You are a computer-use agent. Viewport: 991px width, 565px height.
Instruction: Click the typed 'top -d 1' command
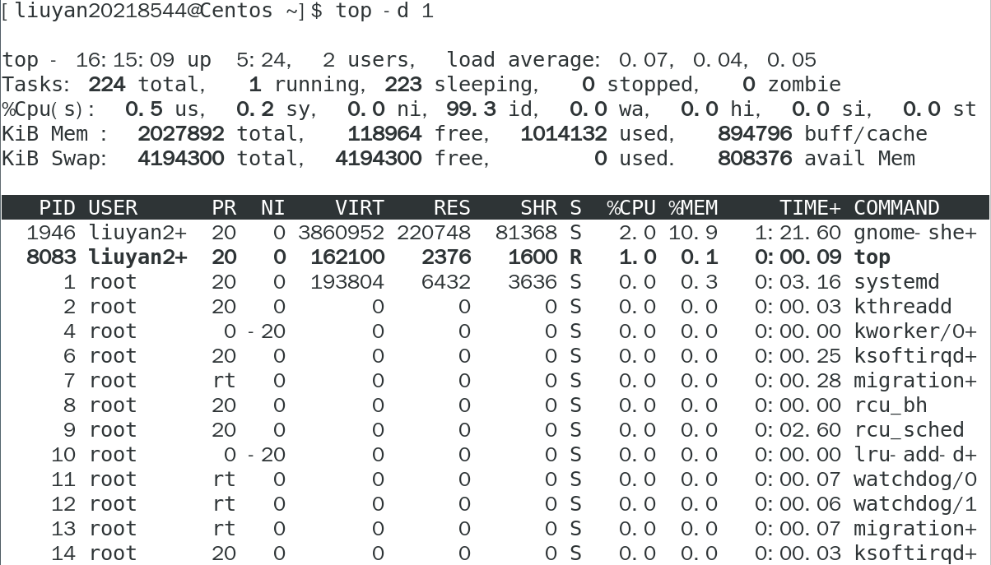tap(384, 12)
